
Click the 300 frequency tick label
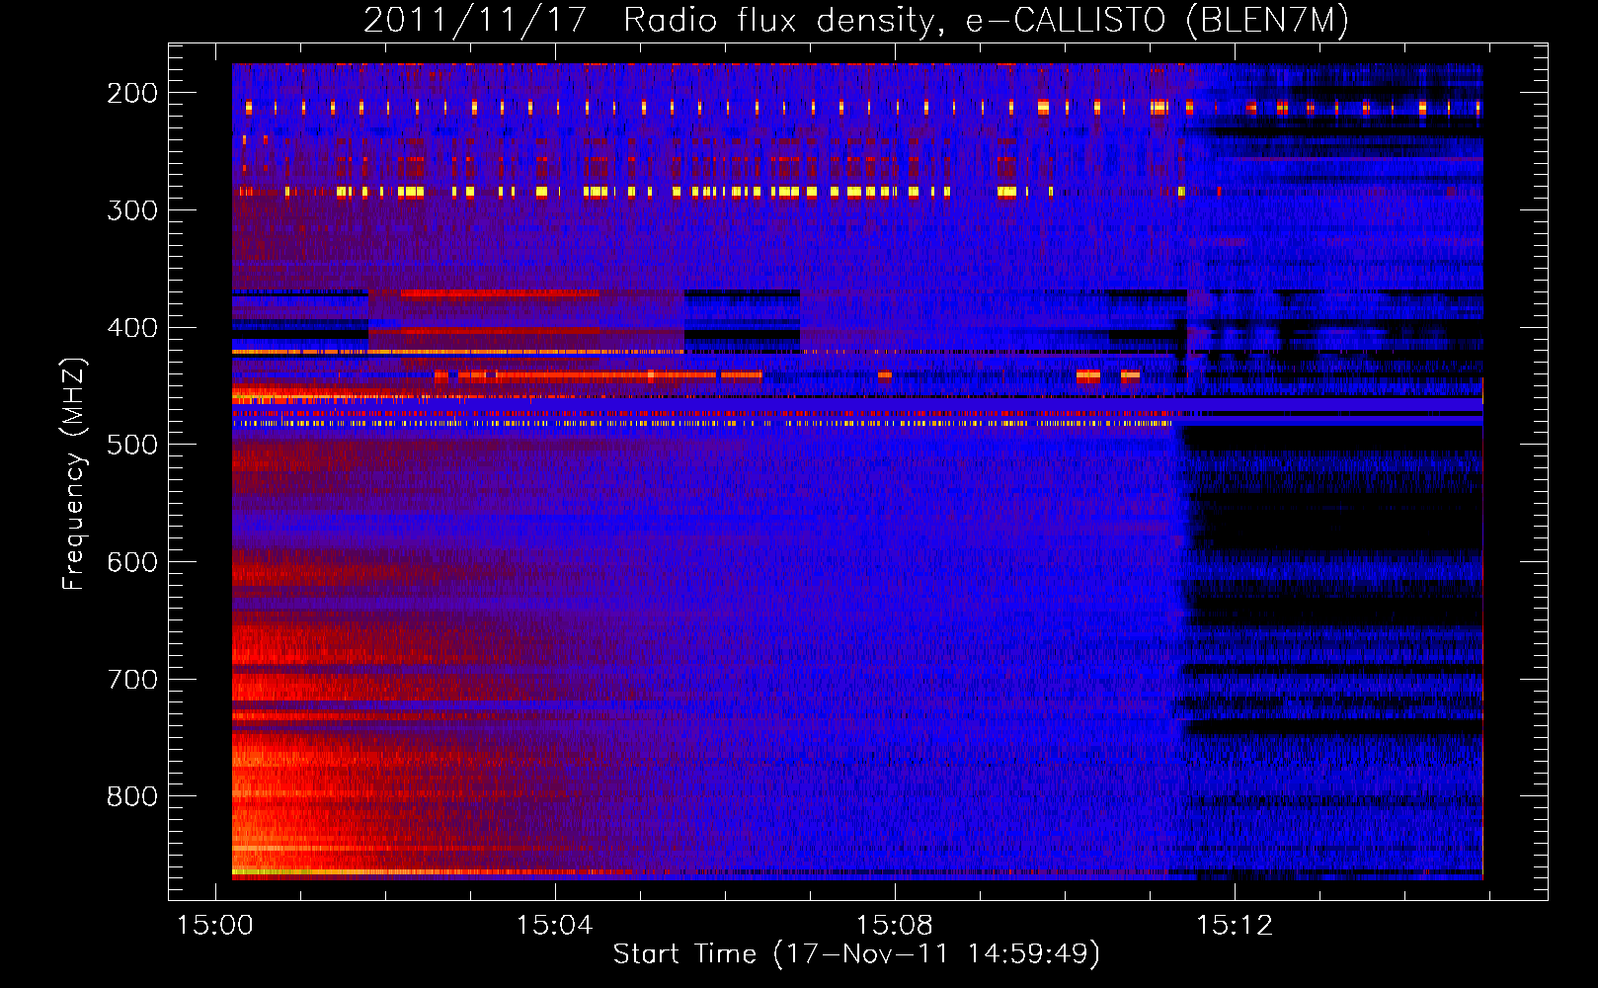coord(132,210)
